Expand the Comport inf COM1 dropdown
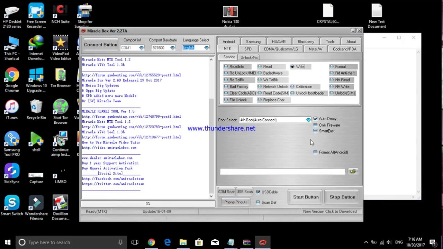The image size is (443, 249). 141,48
